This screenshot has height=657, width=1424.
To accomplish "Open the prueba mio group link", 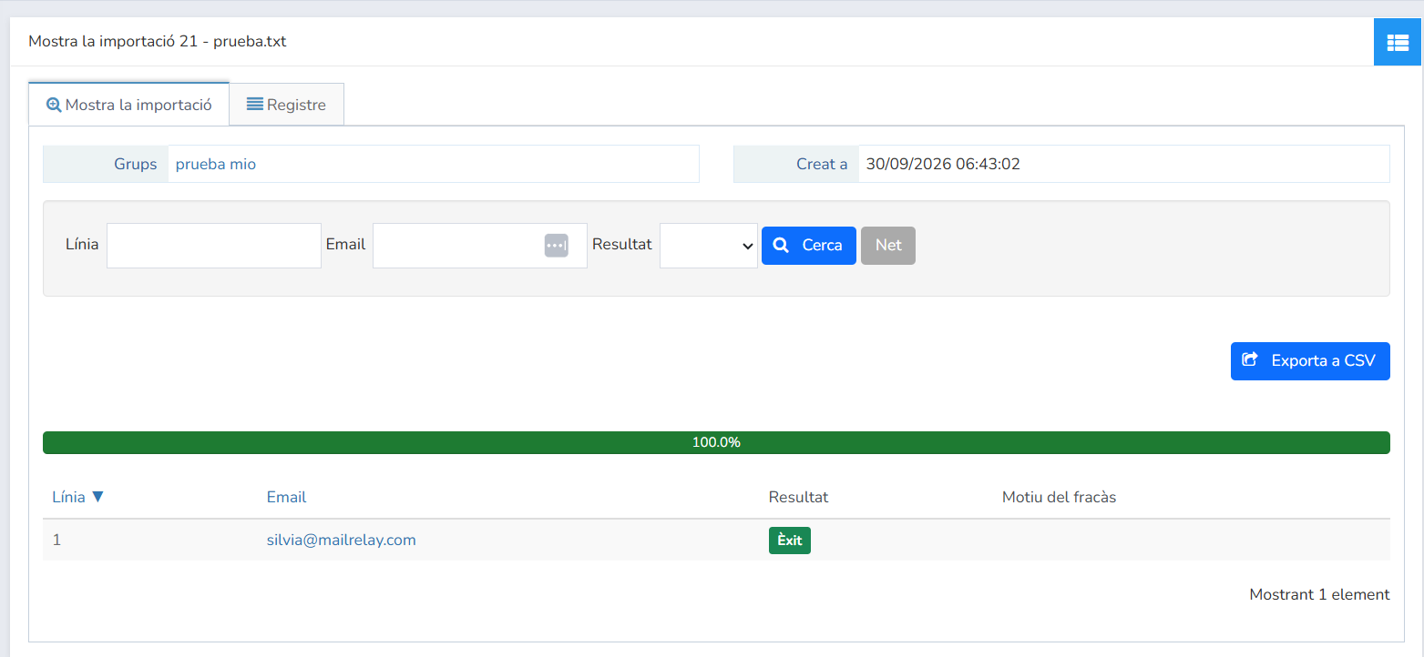I will 216,165.
